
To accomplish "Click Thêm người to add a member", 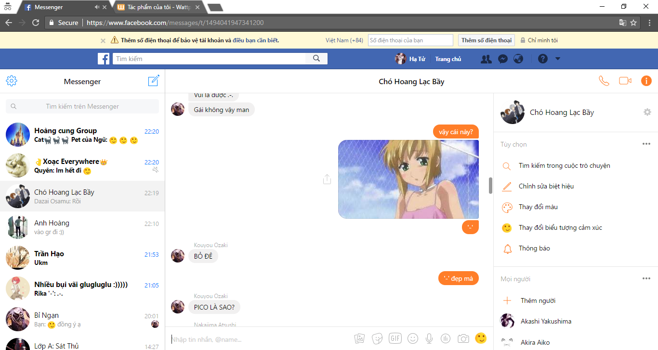I will coord(538,300).
